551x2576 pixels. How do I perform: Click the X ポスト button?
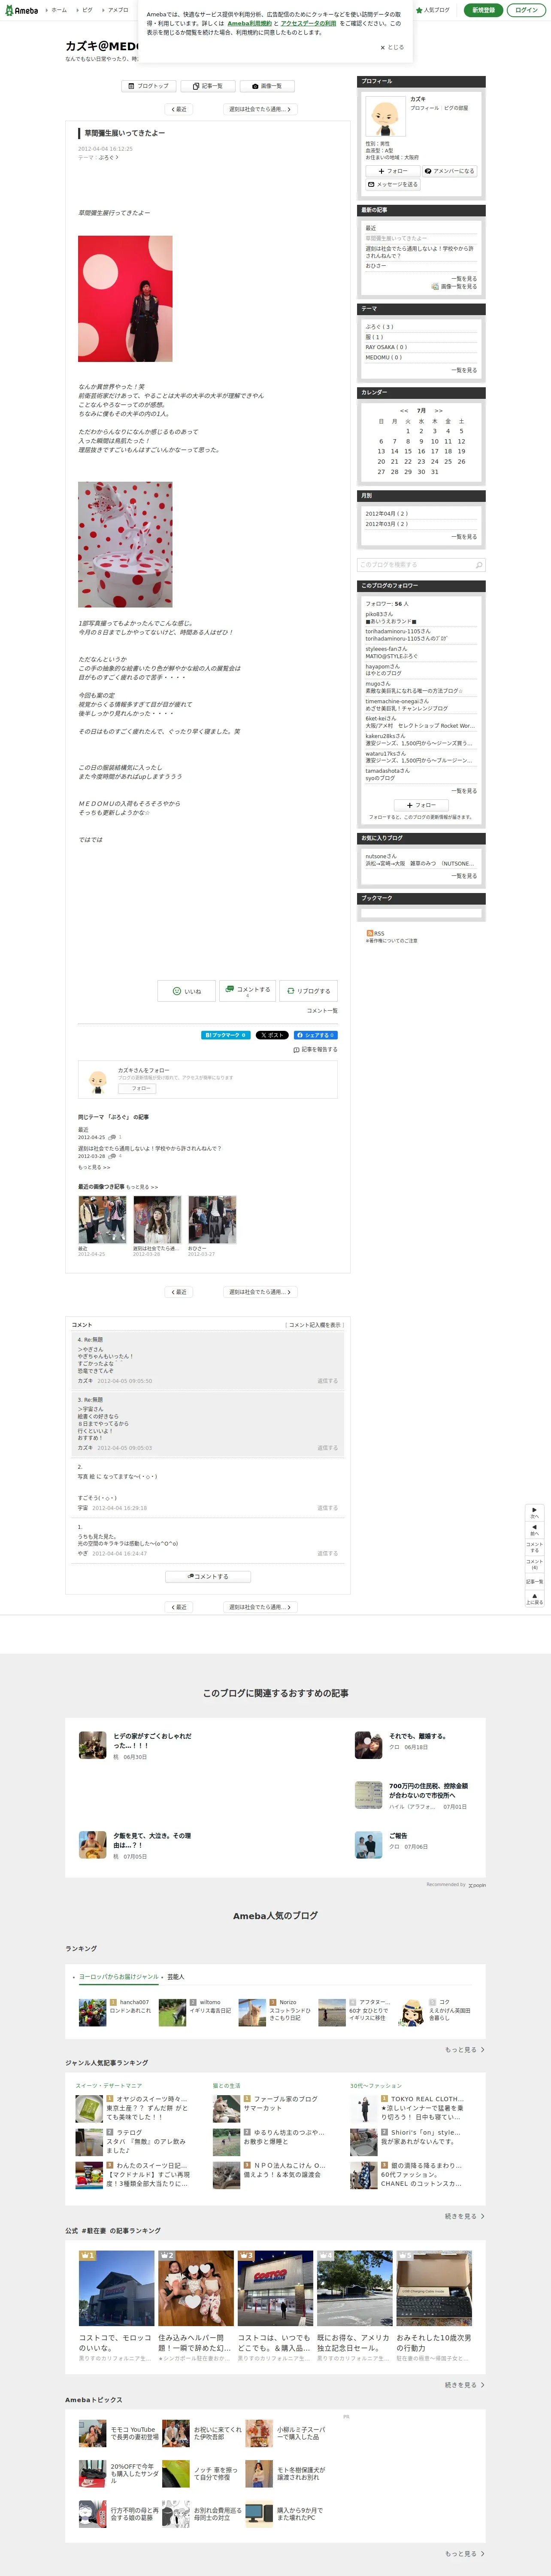(272, 1035)
